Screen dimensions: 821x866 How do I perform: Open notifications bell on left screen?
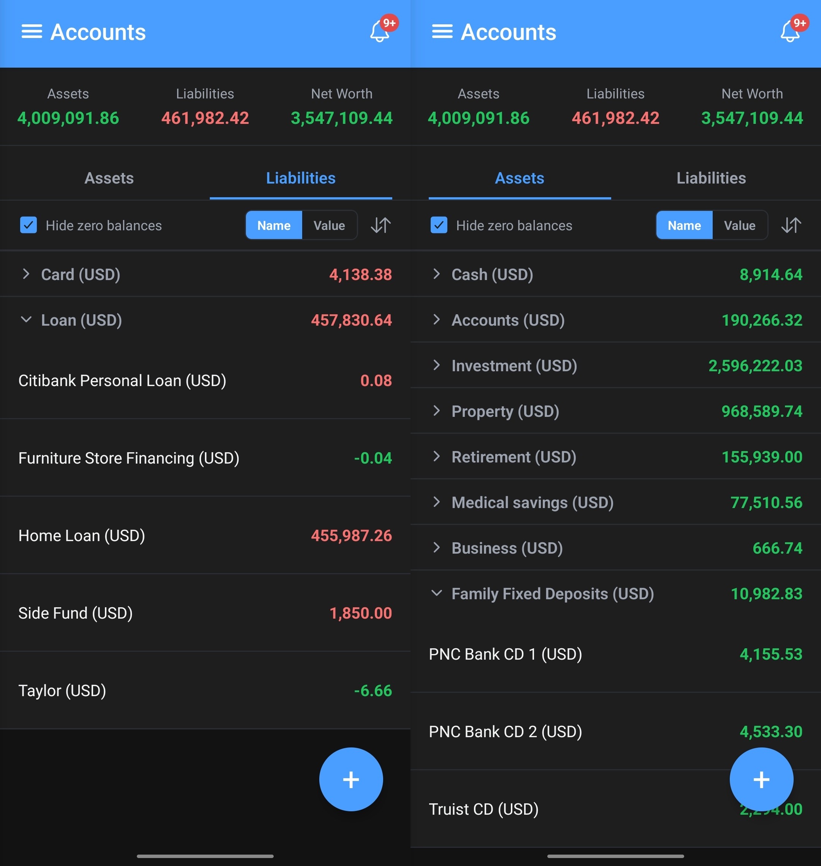coord(380,31)
